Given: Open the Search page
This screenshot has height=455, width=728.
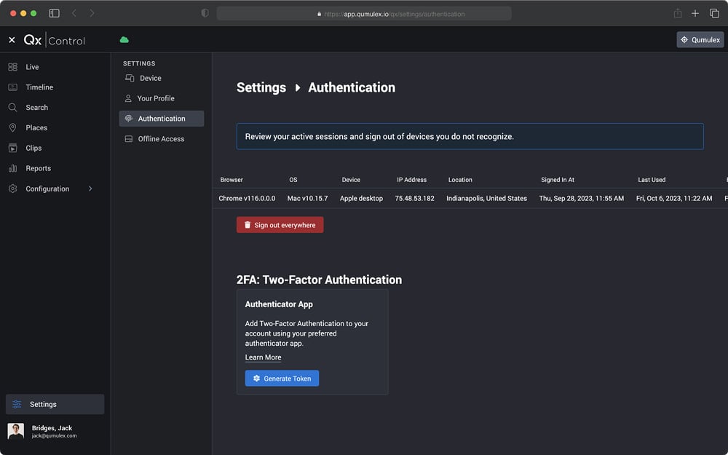Looking at the screenshot, I should pos(36,108).
